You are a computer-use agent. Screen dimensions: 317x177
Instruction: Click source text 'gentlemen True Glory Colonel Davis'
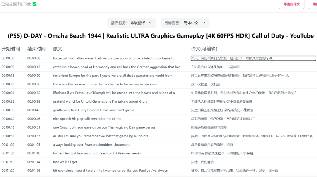pos(93,110)
